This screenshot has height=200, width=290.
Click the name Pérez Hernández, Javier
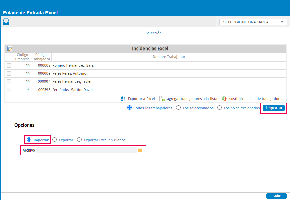72,81
